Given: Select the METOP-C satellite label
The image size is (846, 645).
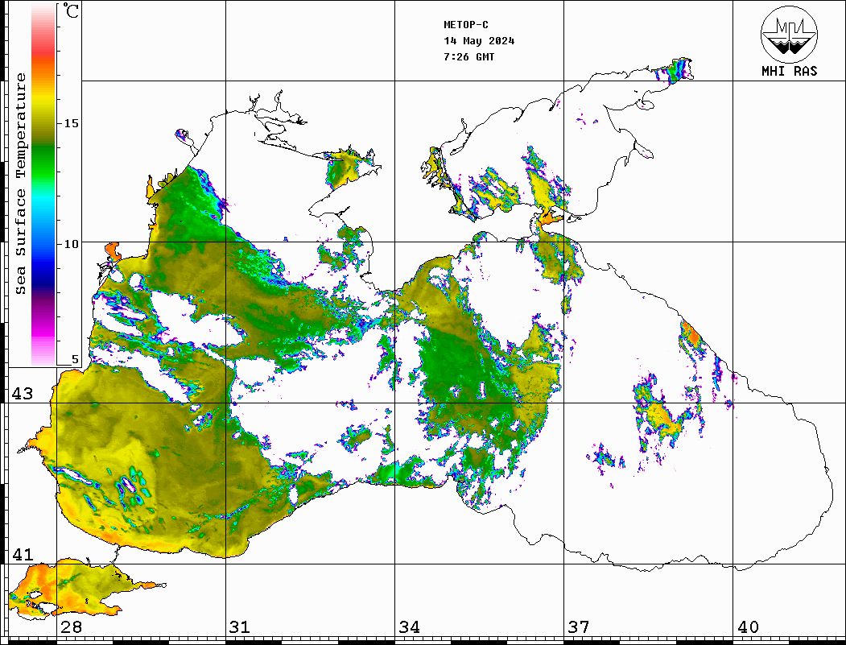Looking at the screenshot, I should pyautogui.click(x=466, y=25).
